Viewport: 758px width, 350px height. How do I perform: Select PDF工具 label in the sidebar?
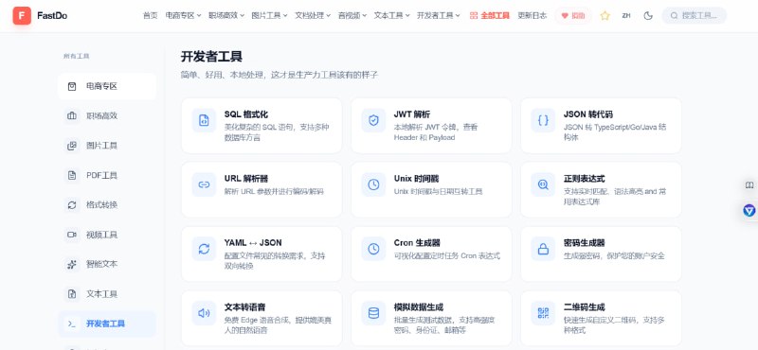pyautogui.click(x=102, y=175)
